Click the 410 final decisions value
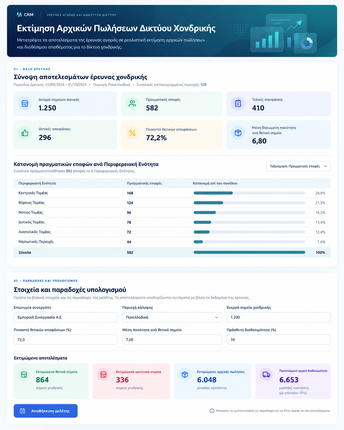The image size is (344, 430). 258,108
